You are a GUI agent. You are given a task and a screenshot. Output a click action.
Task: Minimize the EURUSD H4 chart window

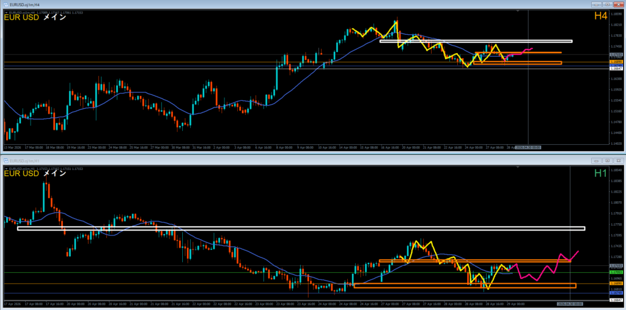tap(597, 4)
